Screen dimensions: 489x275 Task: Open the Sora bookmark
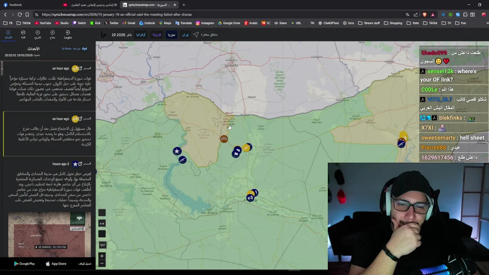coord(348,23)
